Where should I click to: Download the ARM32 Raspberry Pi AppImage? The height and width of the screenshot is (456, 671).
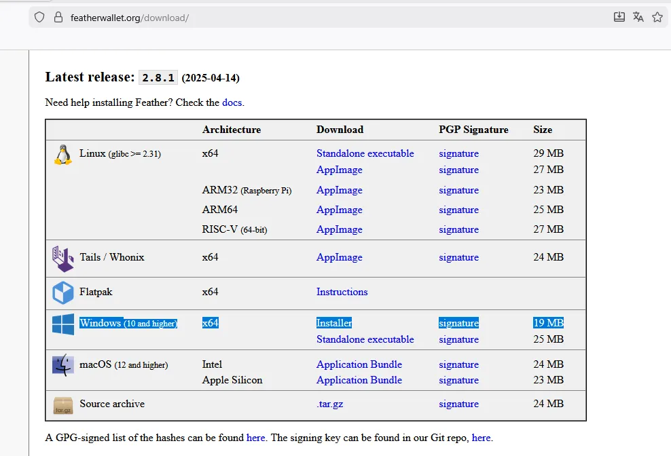340,191
